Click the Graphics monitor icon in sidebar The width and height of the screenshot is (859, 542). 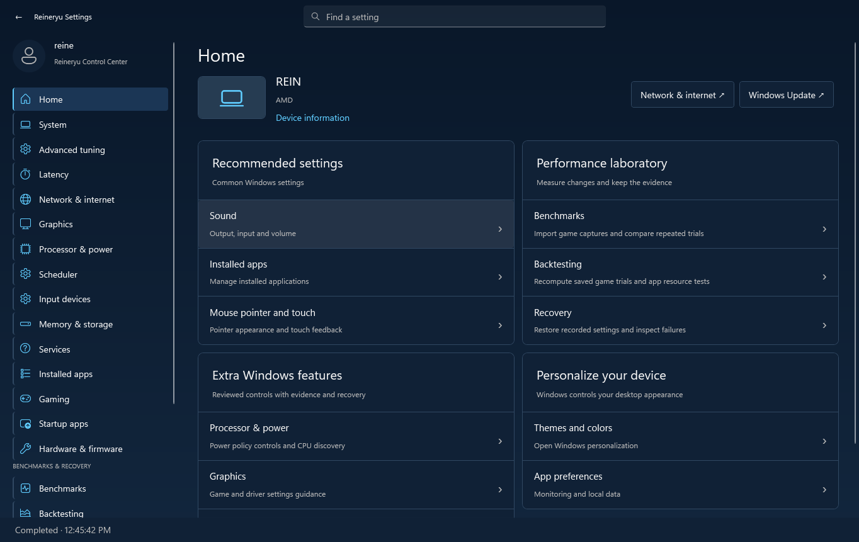click(x=26, y=224)
